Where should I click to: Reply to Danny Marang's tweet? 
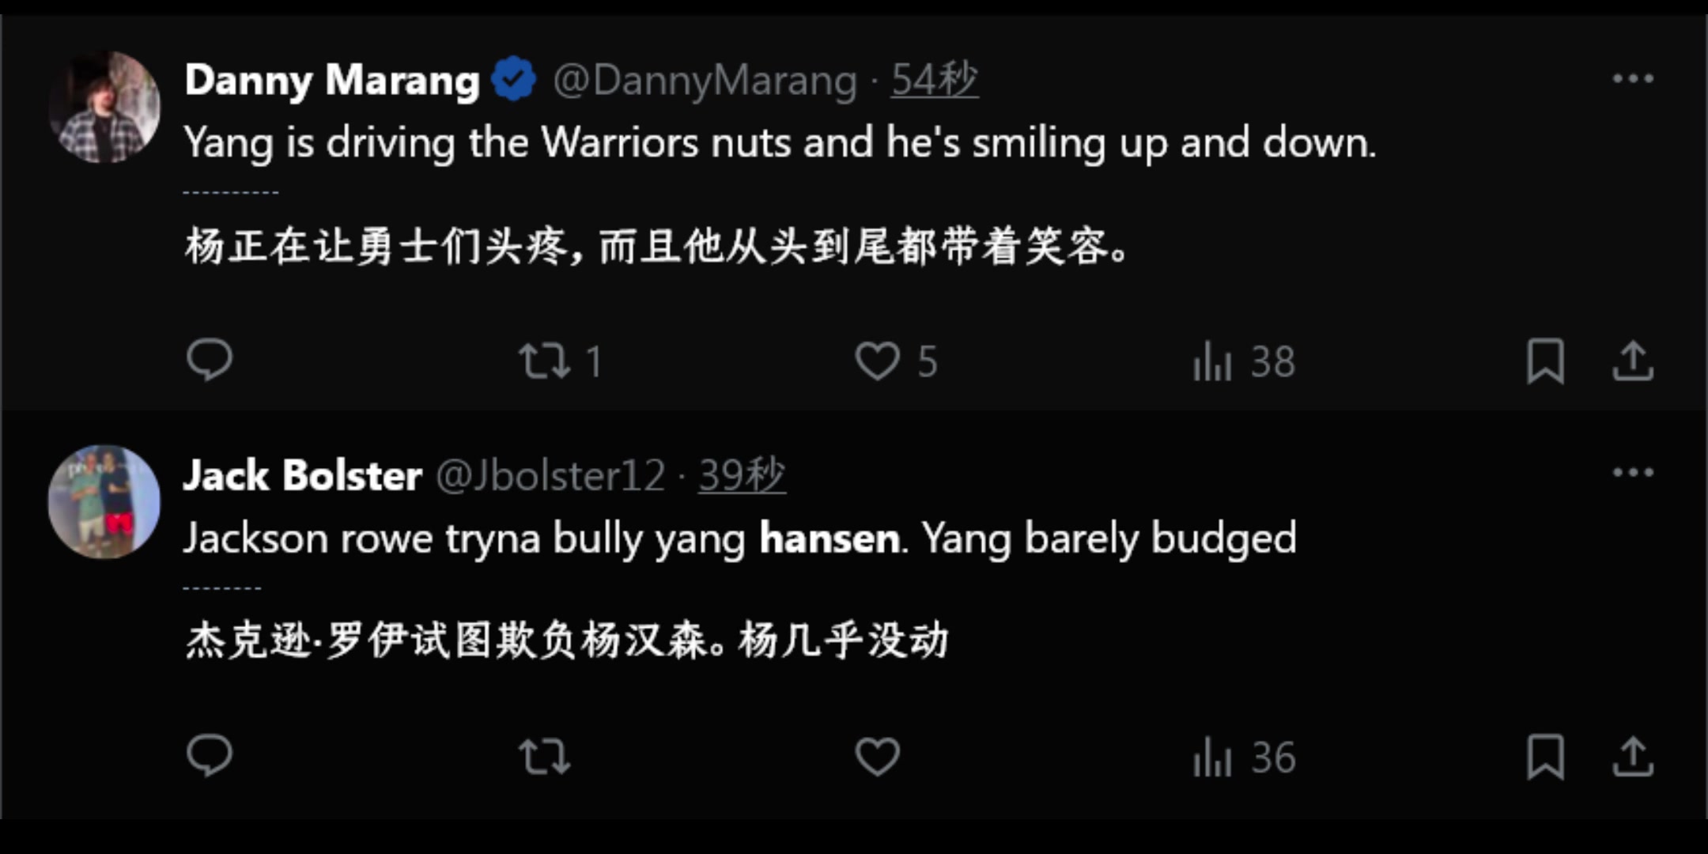[210, 361]
